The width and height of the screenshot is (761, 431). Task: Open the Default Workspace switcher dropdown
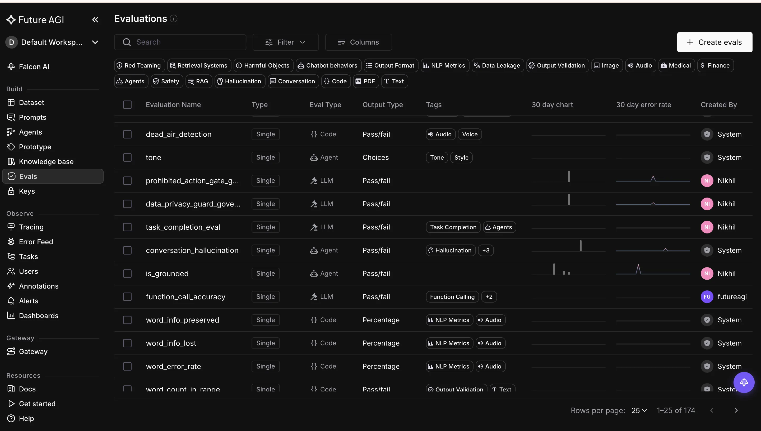click(52, 42)
